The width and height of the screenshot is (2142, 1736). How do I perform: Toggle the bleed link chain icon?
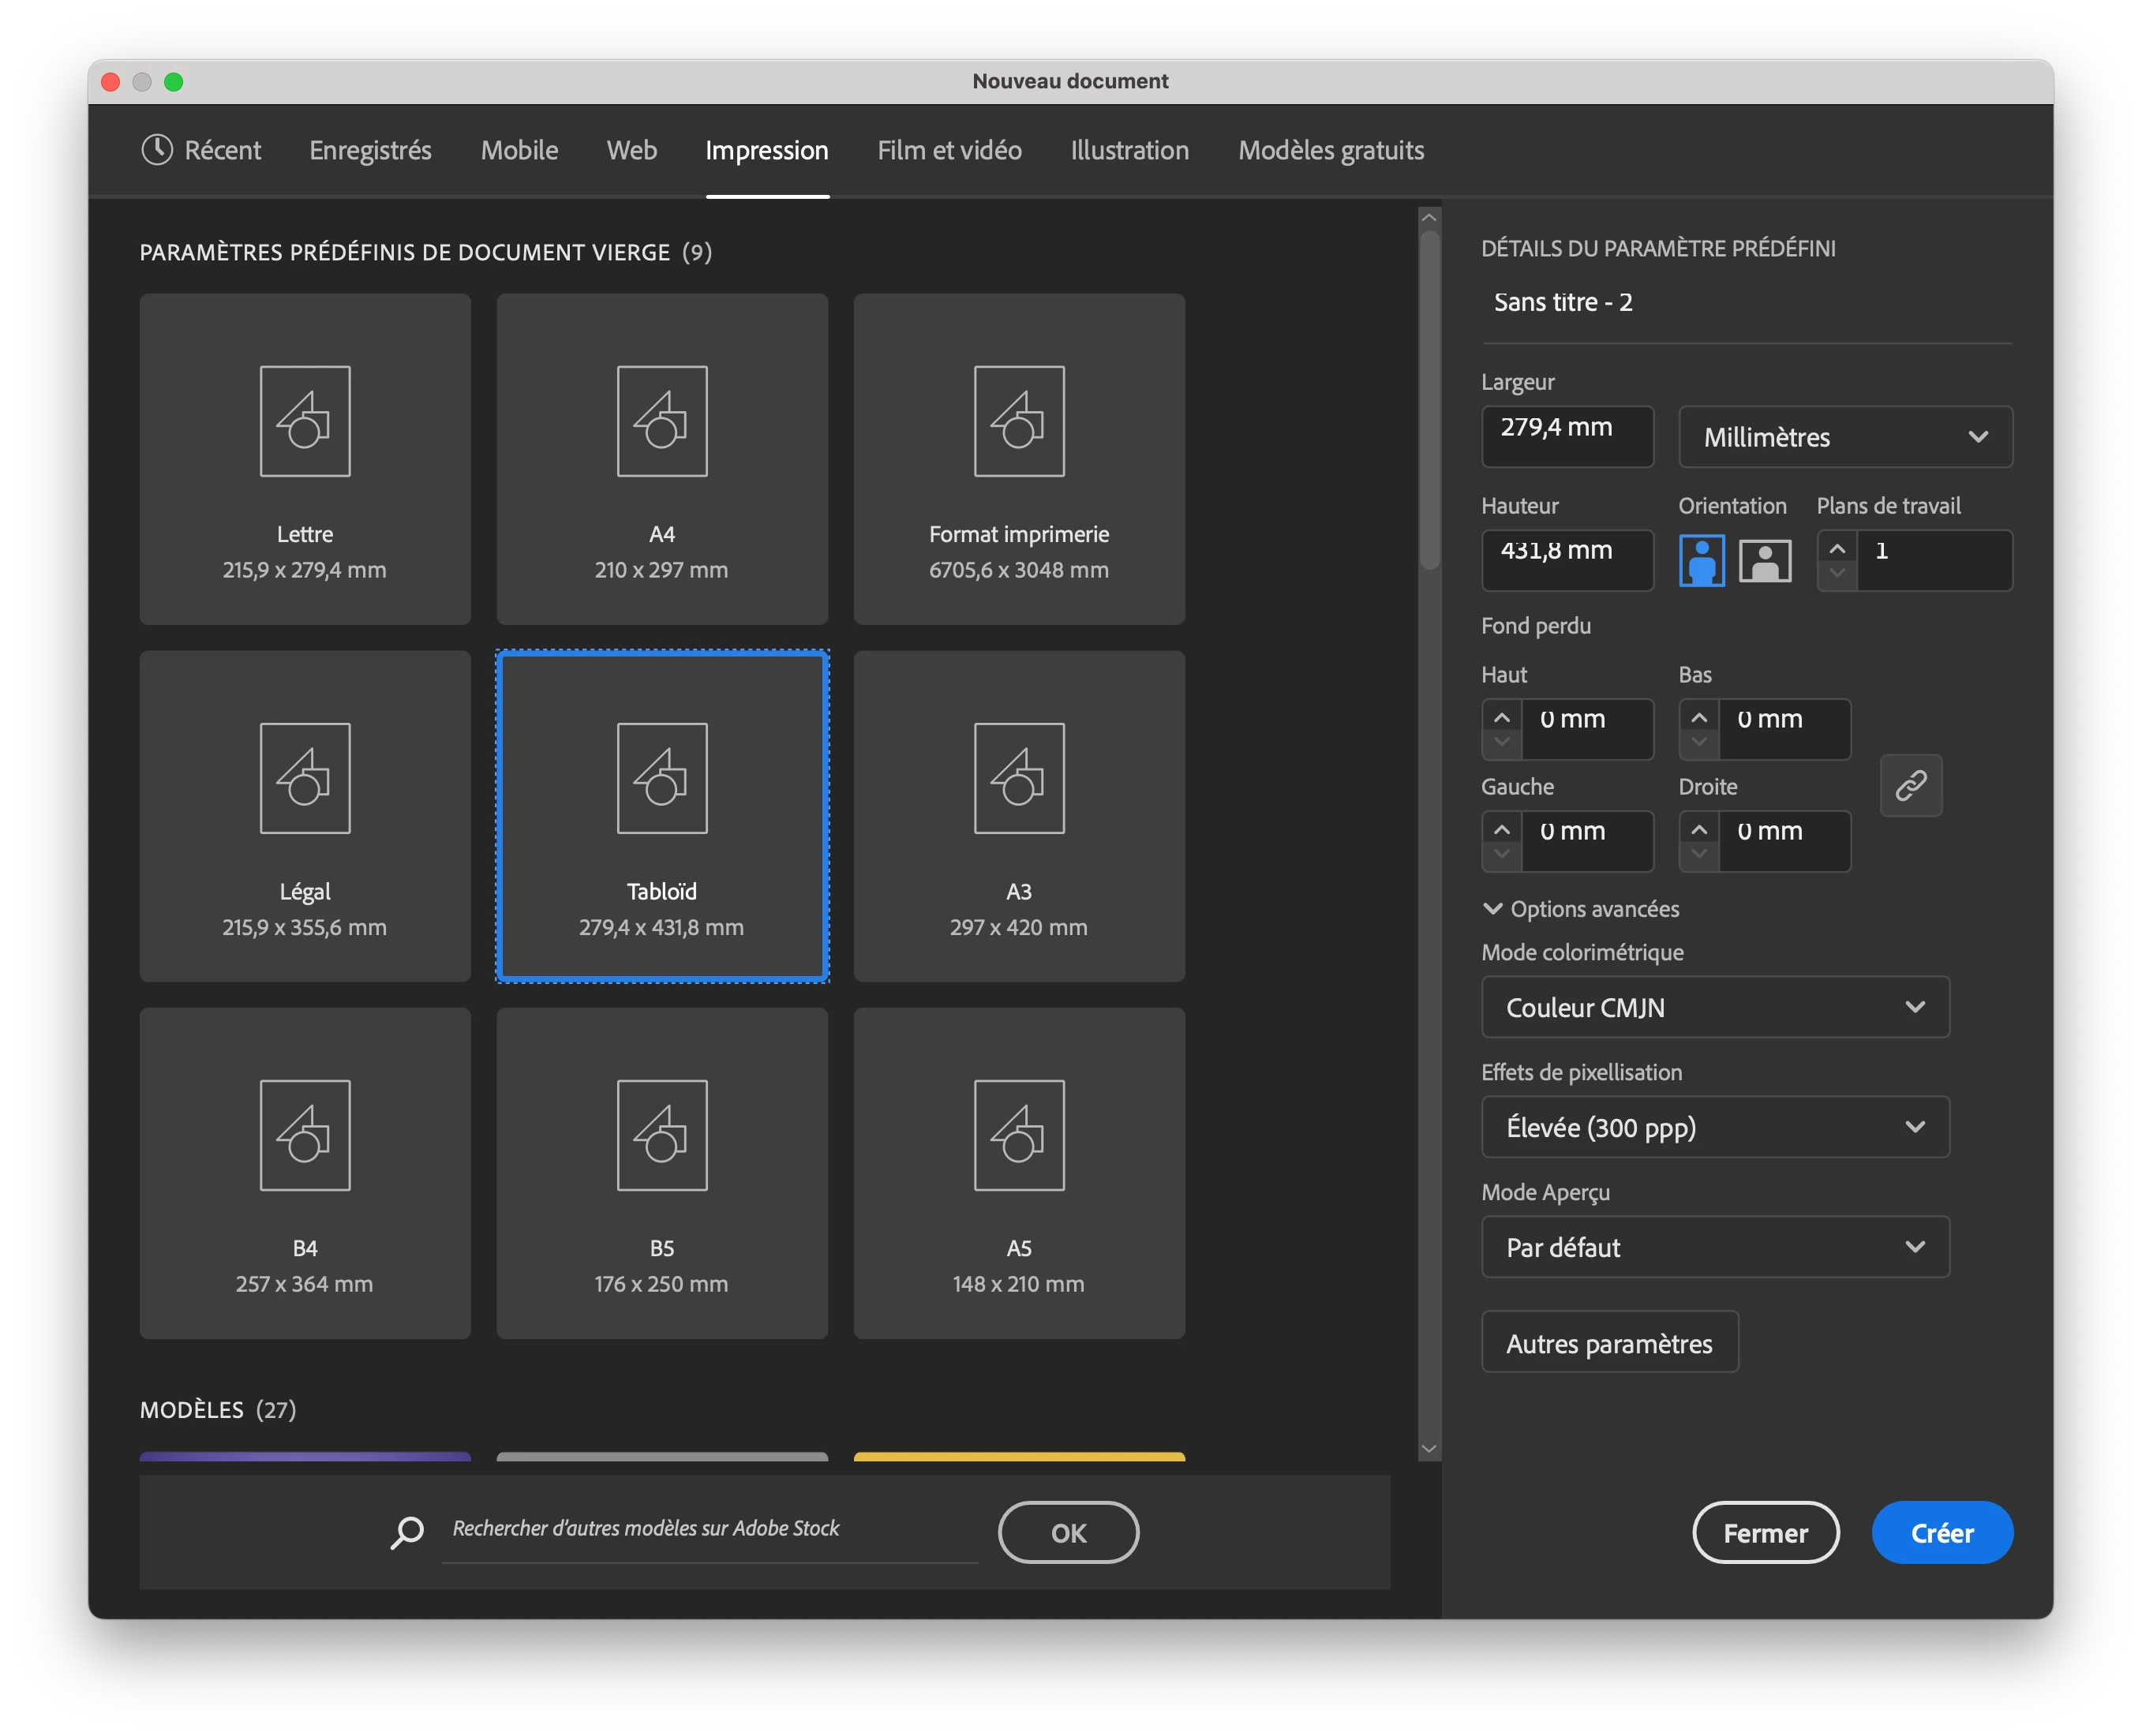tap(1910, 785)
